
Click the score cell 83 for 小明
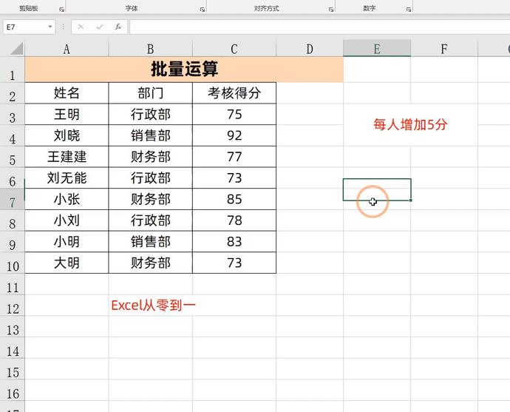point(234,242)
